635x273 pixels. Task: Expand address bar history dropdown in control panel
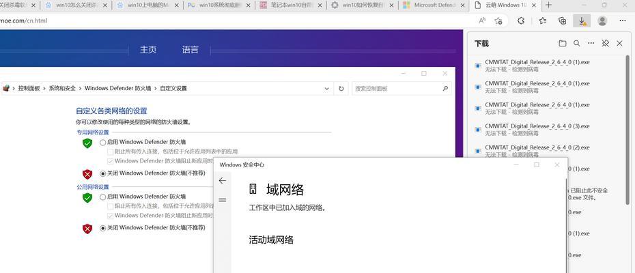pos(327,88)
